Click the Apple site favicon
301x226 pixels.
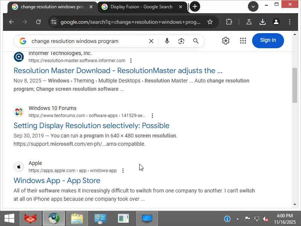19,166
